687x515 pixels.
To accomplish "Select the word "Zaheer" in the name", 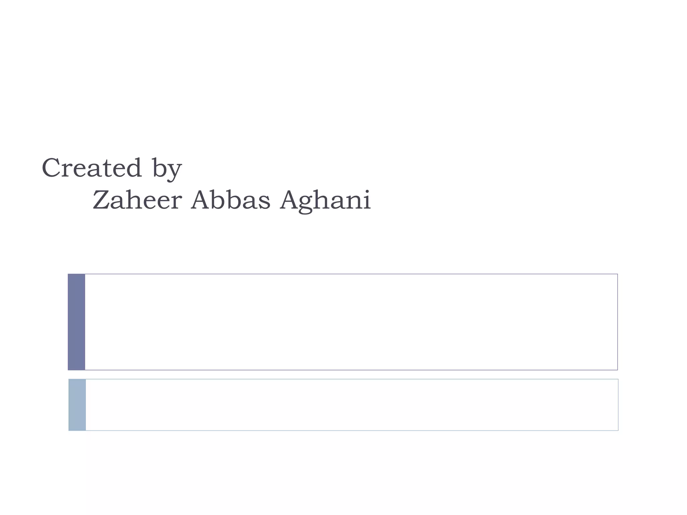I will point(137,200).
